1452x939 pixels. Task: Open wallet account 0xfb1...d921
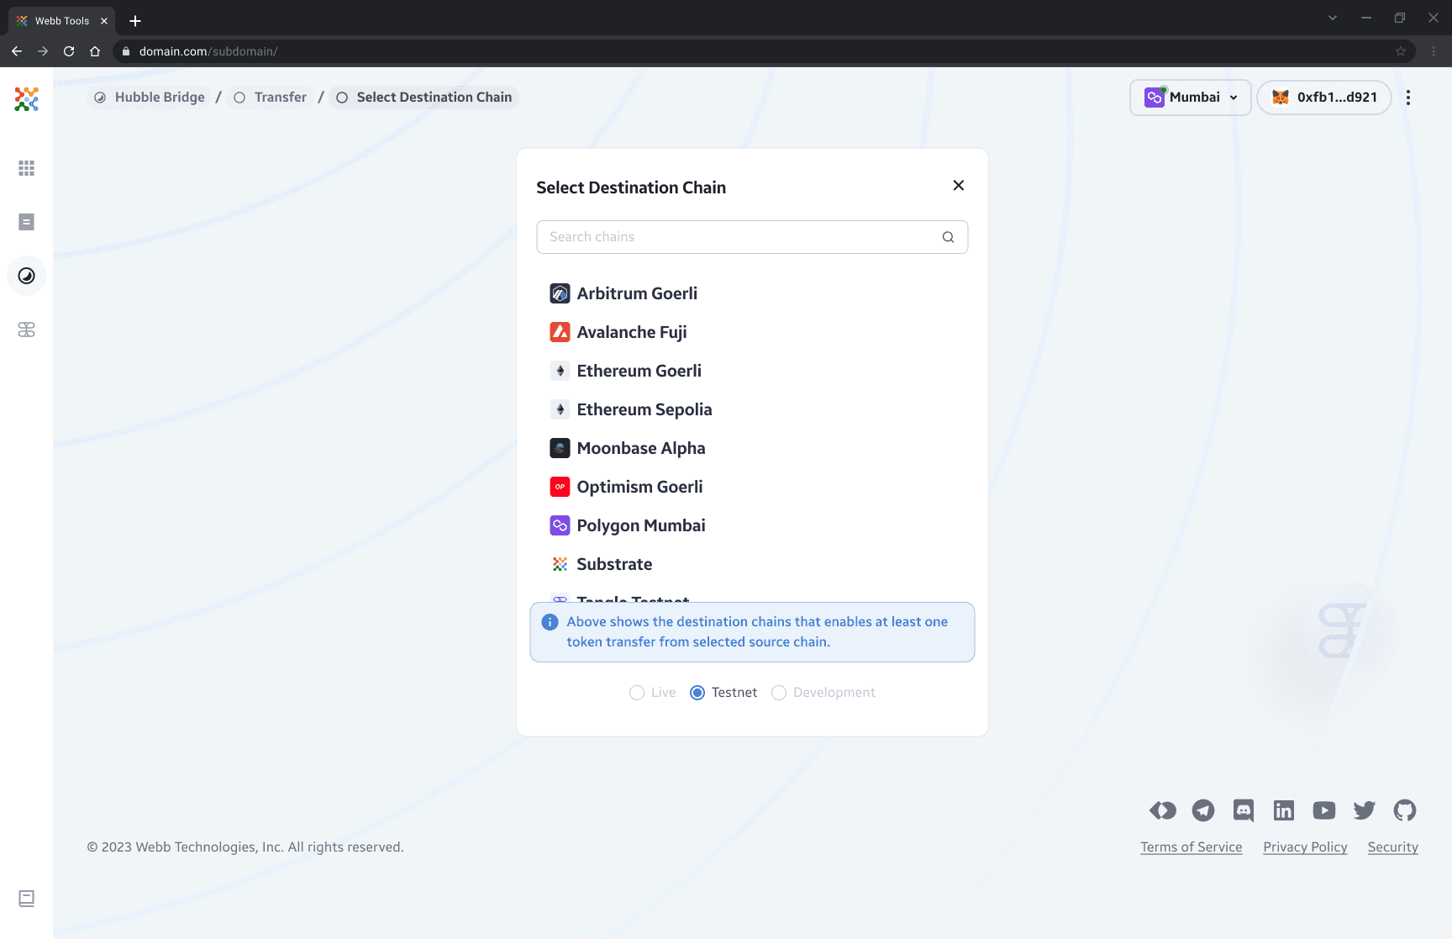tap(1324, 98)
